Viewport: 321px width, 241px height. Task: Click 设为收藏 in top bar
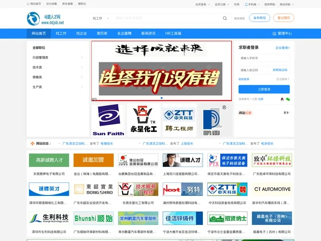coord(51,4)
